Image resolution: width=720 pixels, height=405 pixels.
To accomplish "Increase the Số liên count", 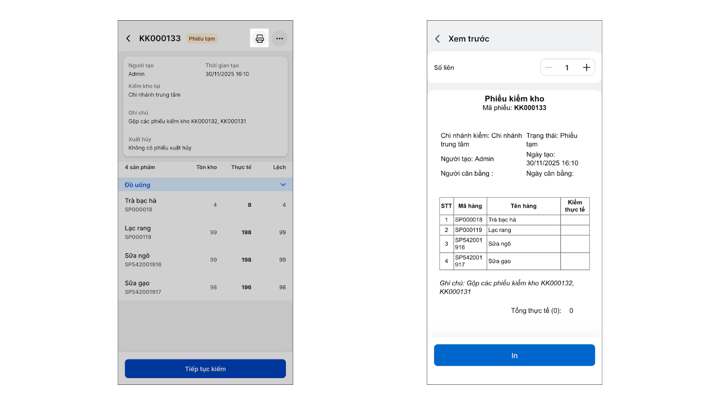I will click(x=586, y=67).
